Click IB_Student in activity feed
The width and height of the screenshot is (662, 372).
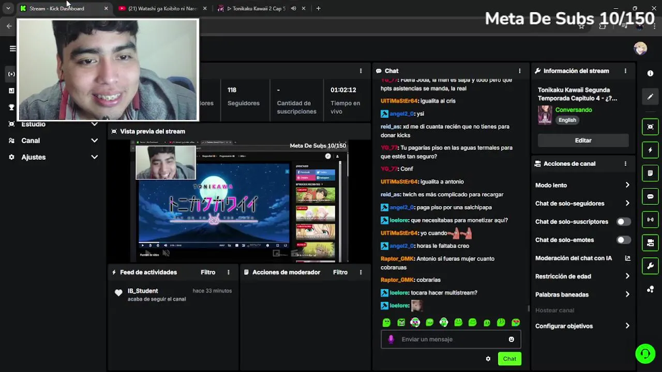click(x=143, y=291)
